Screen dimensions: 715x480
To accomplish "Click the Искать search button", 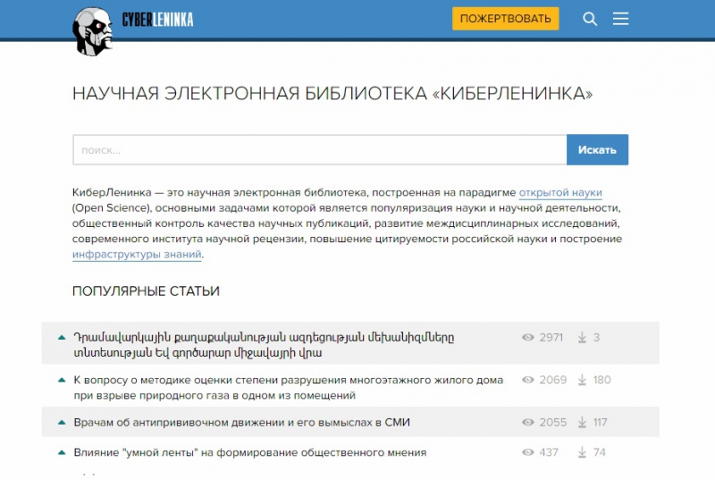I will pos(597,150).
